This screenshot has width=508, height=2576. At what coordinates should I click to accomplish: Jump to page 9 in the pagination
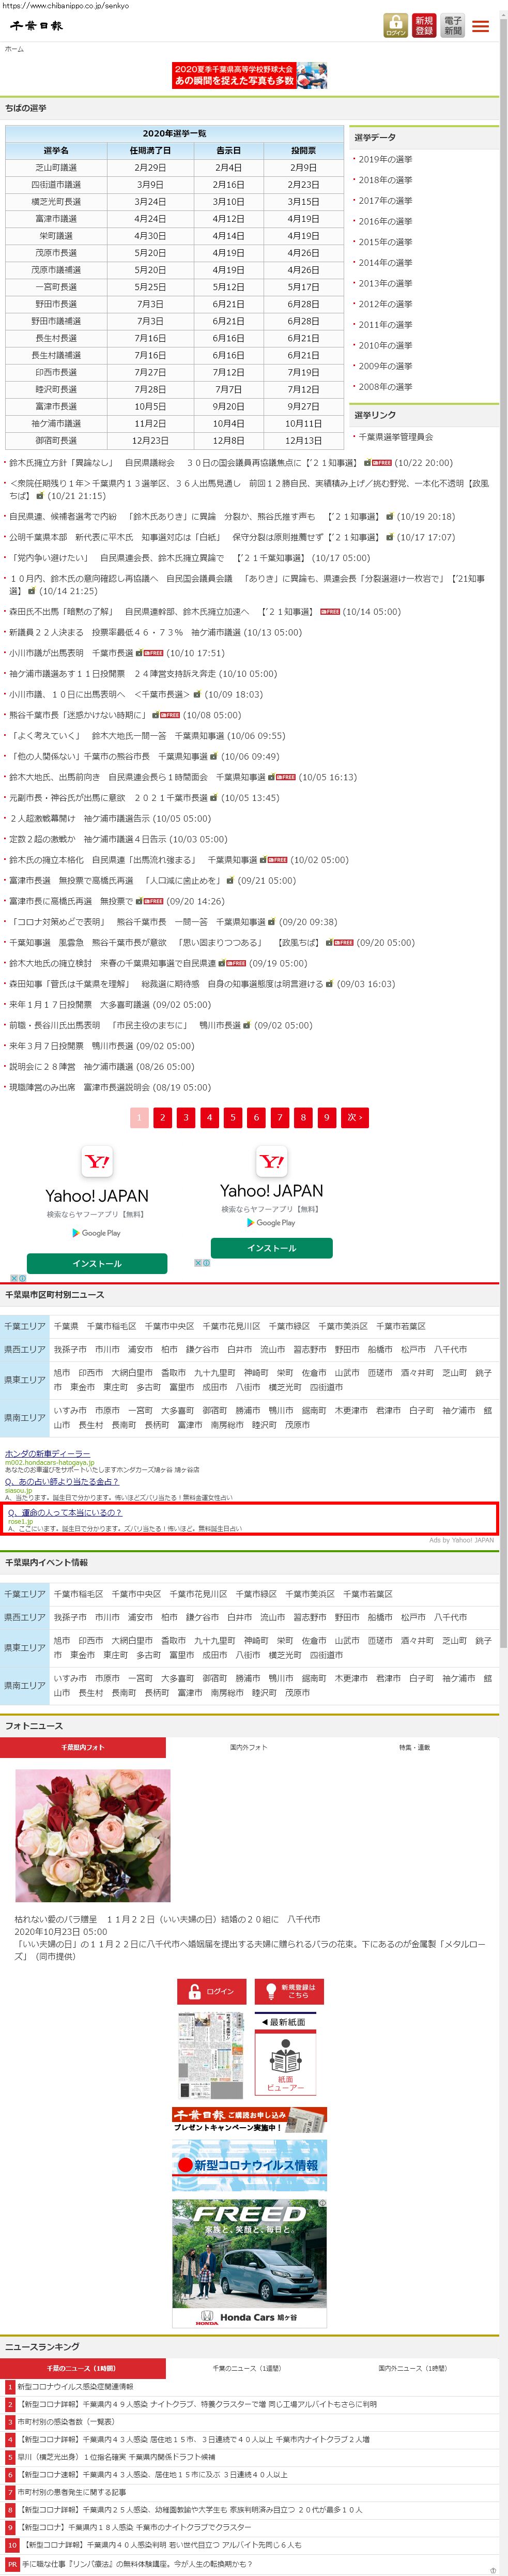tap(326, 1117)
